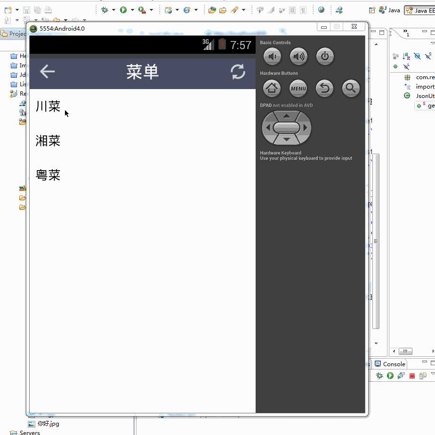Click the Eclipse Debug bug toolbar icon
This screenshot has width=435, height=435.
point(105,10)
